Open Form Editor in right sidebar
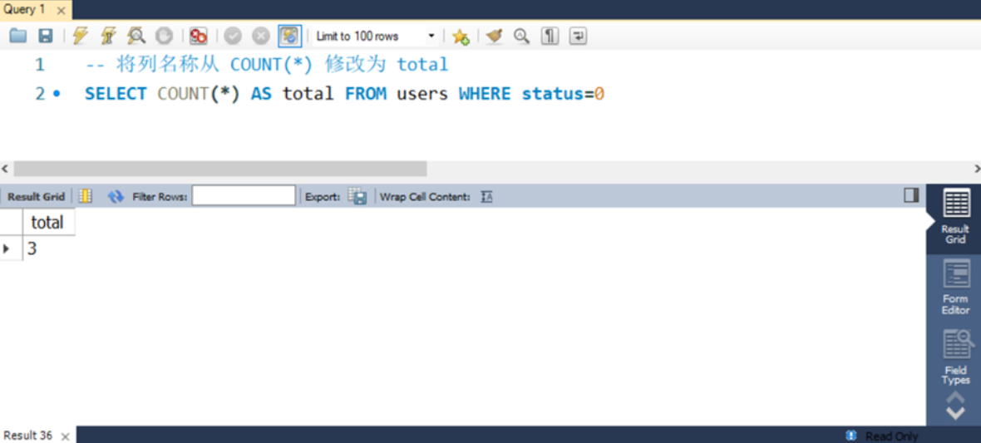The image size is (981, 443). tap(955, 288)
